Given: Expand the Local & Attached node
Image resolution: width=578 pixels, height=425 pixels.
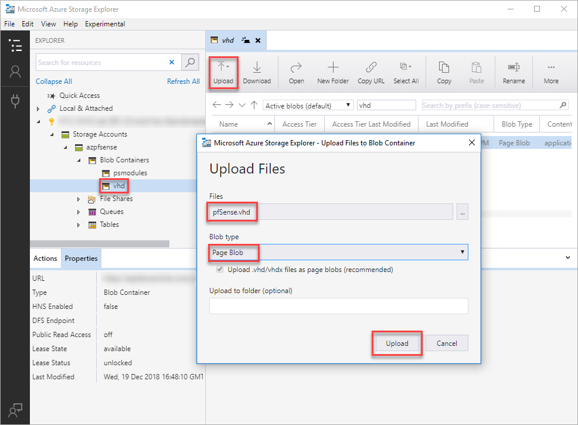Looking at the screenshot, I should point(38,108).
